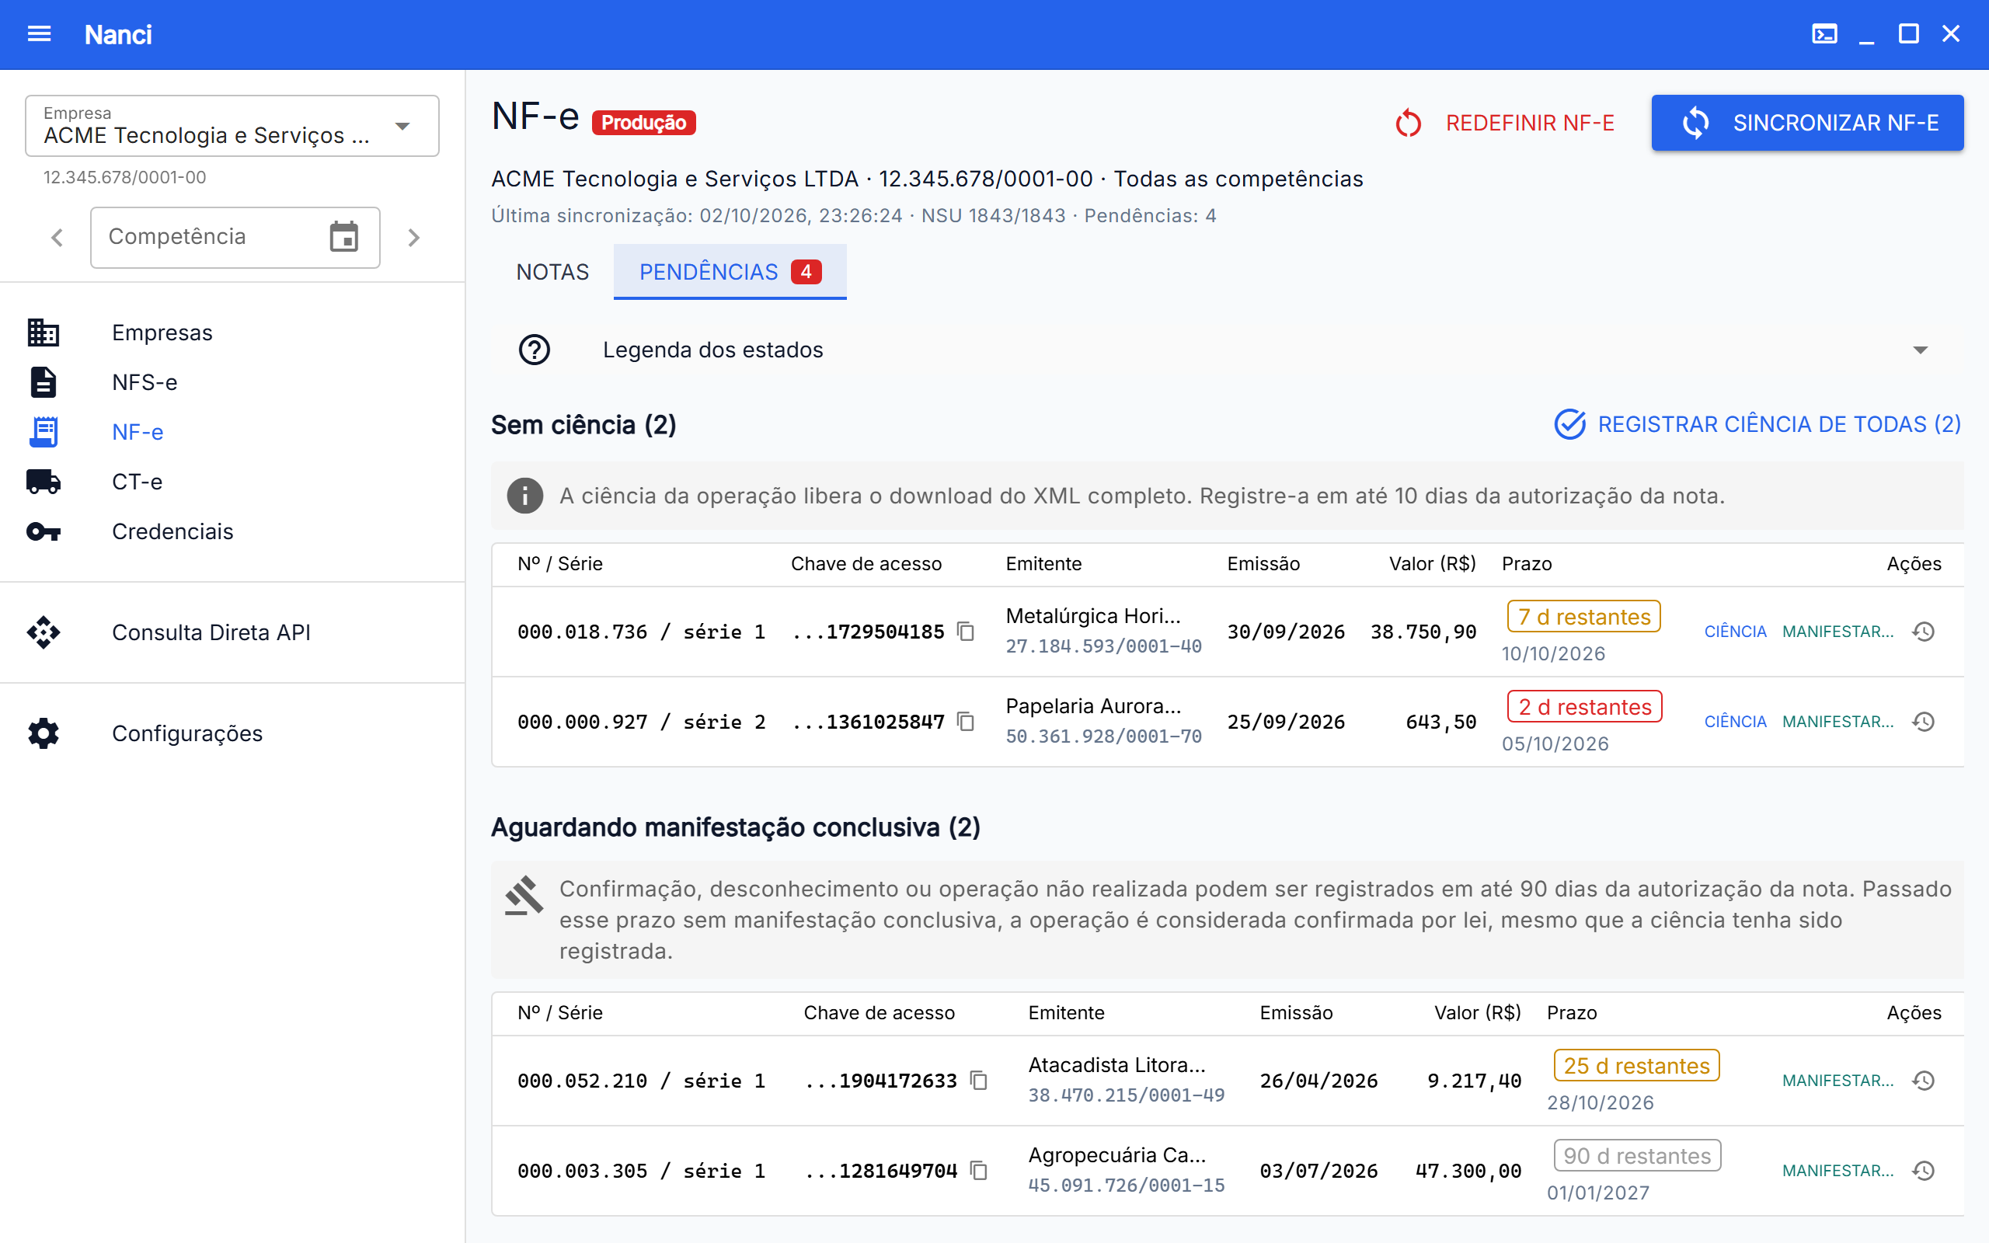Open the terminal console icon in title bar
1989x1243 pixels.
[x=1824, y=33]
